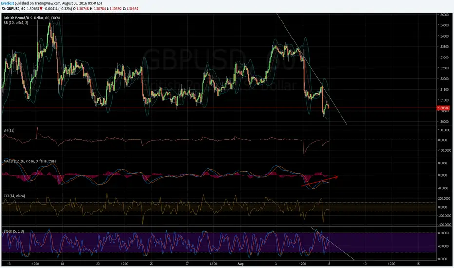Open the Everlost author link

point(7,3)
